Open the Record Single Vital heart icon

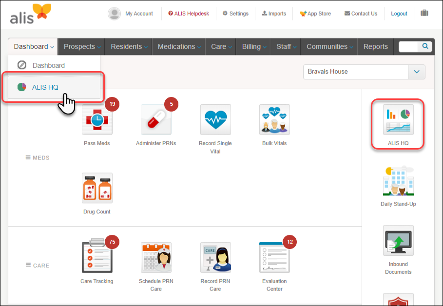click(x=215, y=119)
